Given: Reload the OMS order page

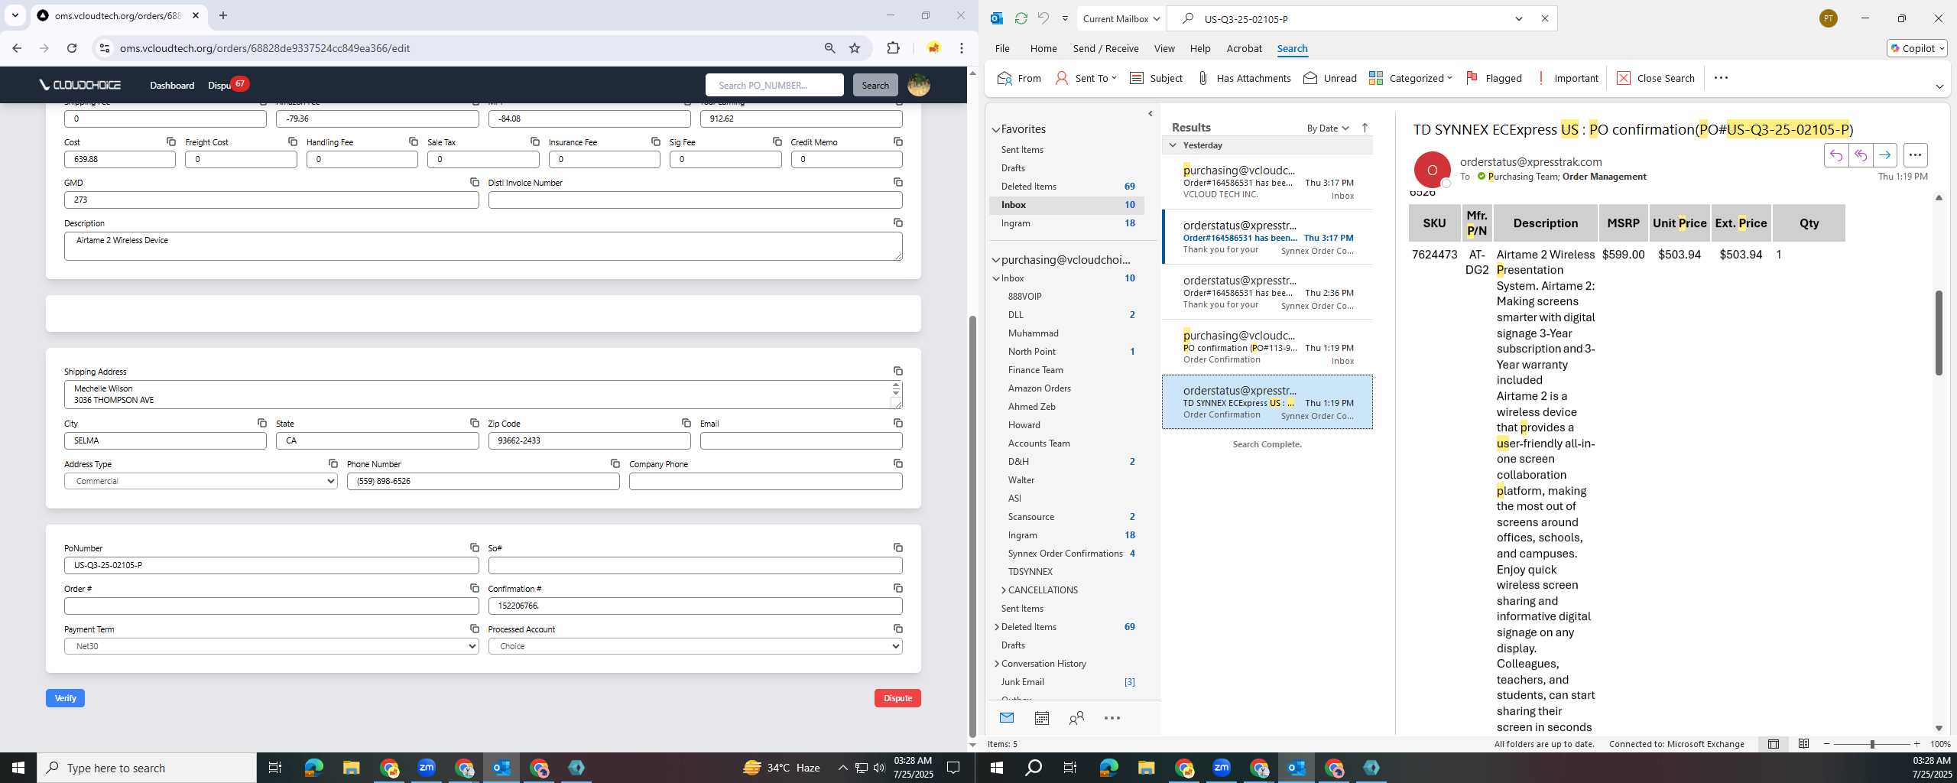Looking at the screenshot, I should [x=72, y=48].
